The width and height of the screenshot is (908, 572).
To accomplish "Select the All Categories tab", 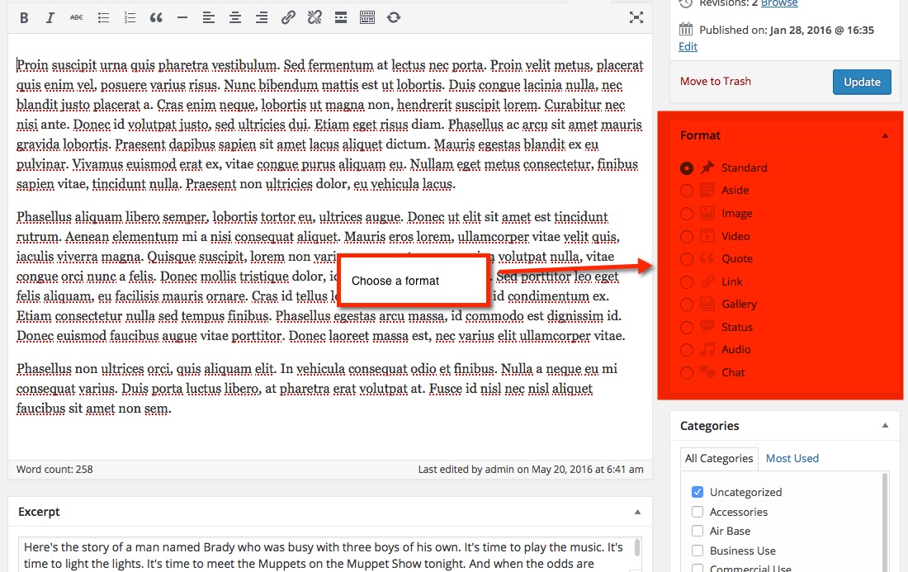I will click(719, 458).
